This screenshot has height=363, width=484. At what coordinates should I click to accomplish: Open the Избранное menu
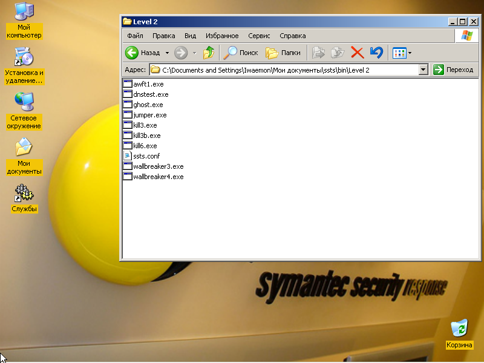222,36
